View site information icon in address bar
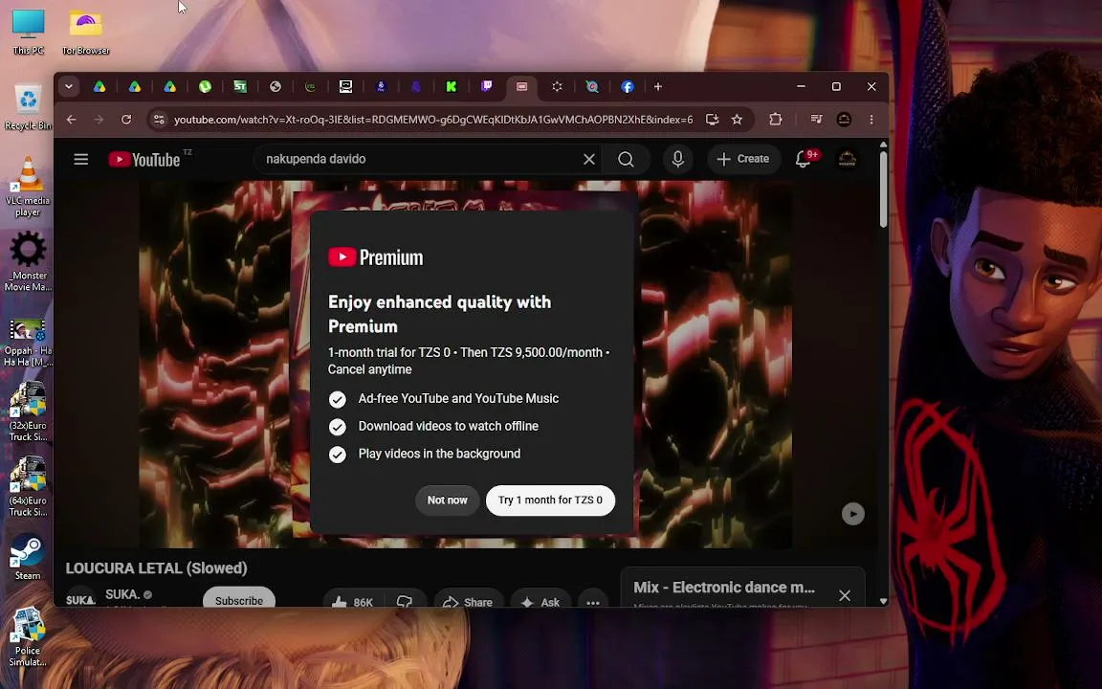 [160, 120]
